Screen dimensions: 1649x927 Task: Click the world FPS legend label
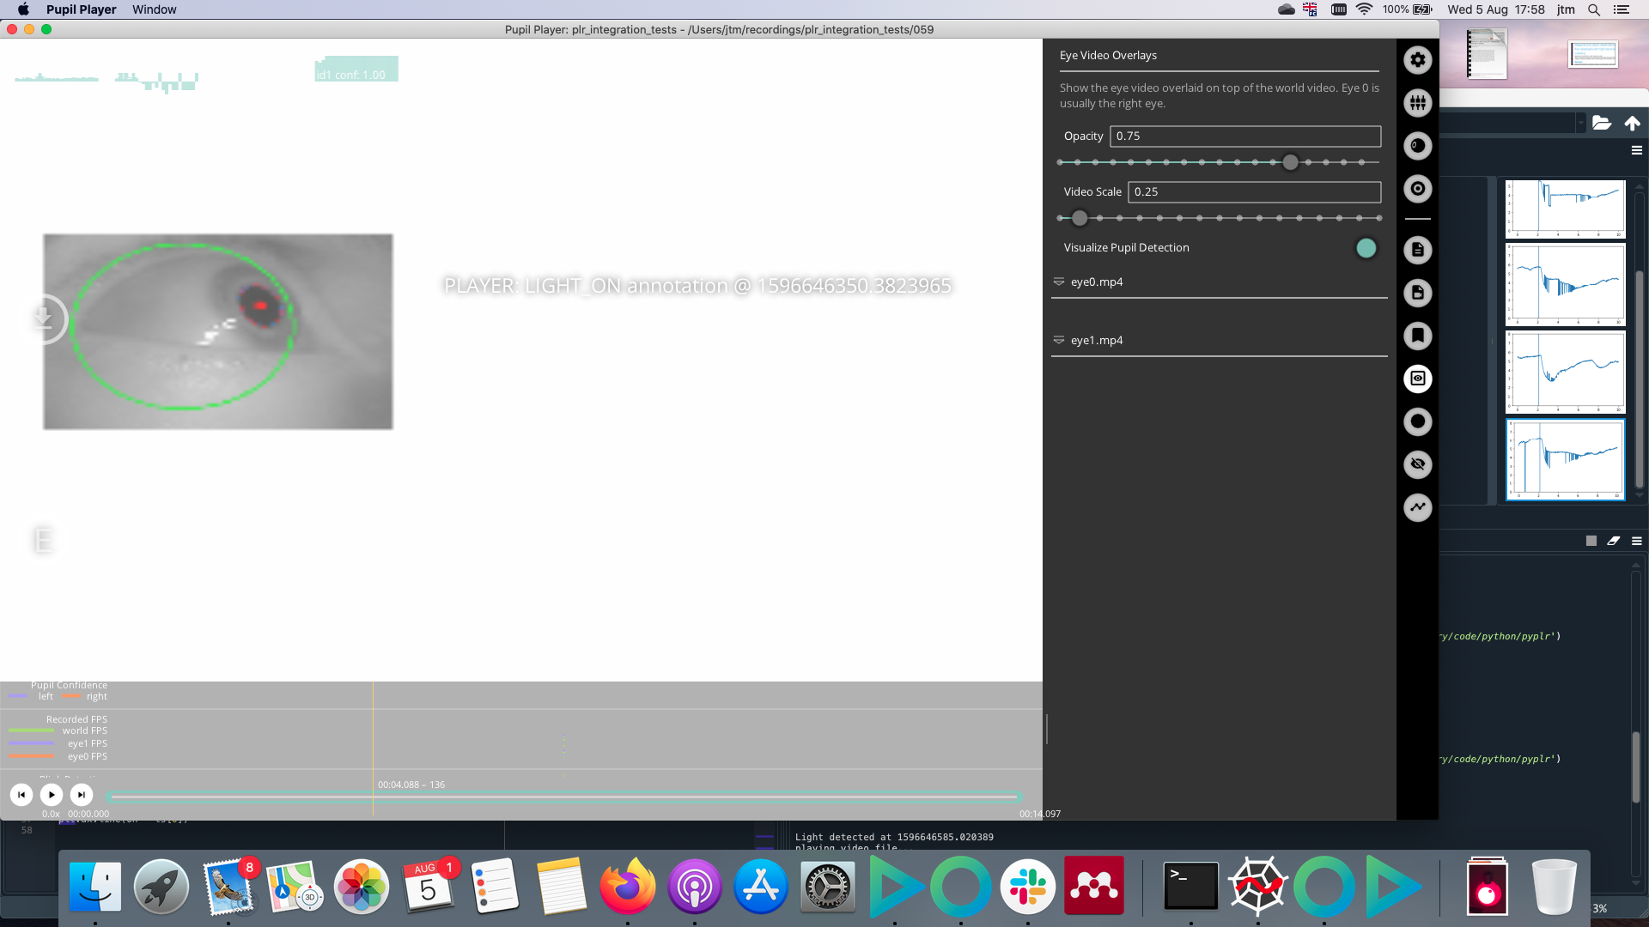point(85,730)
